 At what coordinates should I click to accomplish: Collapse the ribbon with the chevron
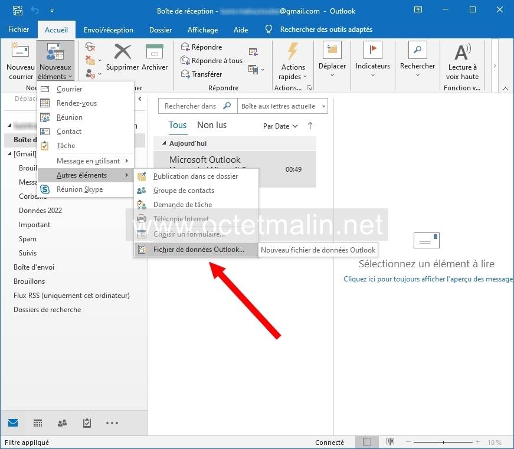506,89
